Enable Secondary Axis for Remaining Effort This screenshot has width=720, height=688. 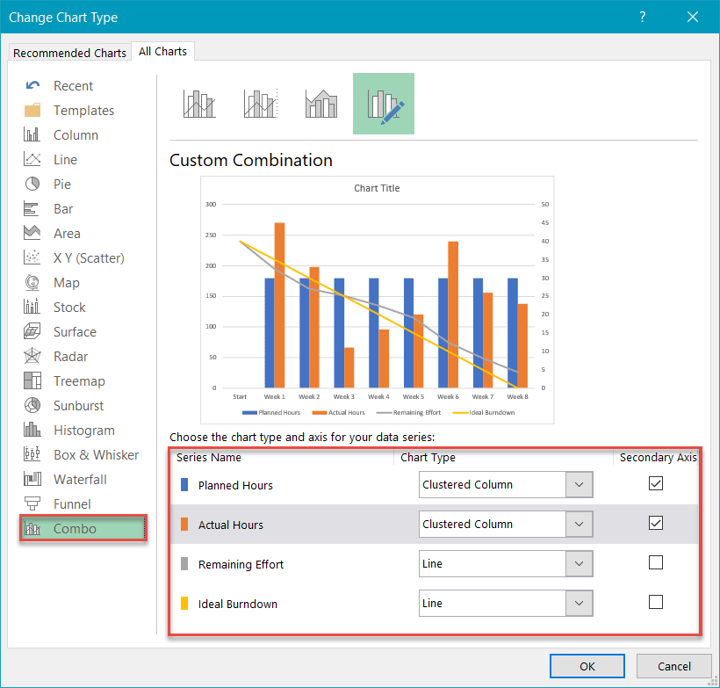tap(655, 562)
